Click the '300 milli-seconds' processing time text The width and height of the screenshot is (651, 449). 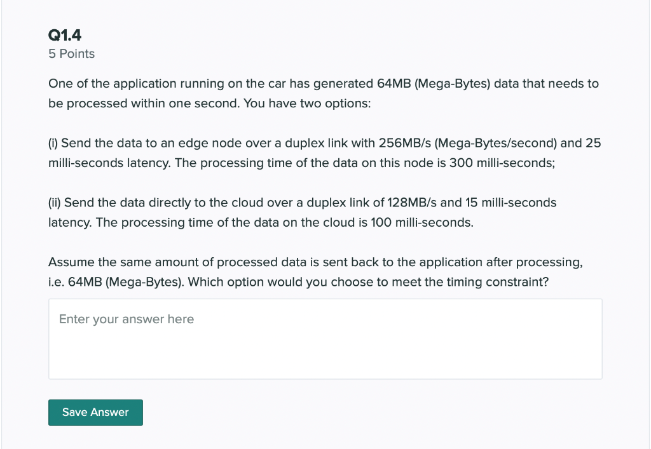502,163
